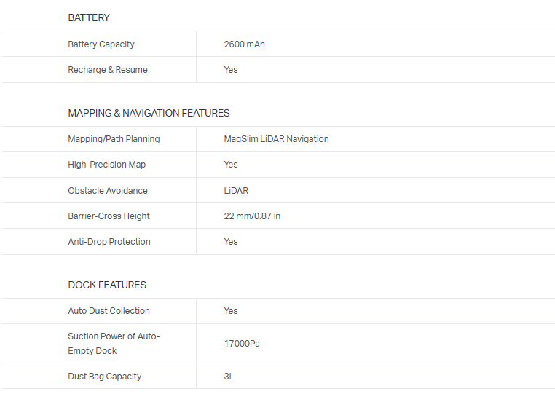Click the 22 mm/0.87 in value
The image size is (555, 394).
point(252,216)
